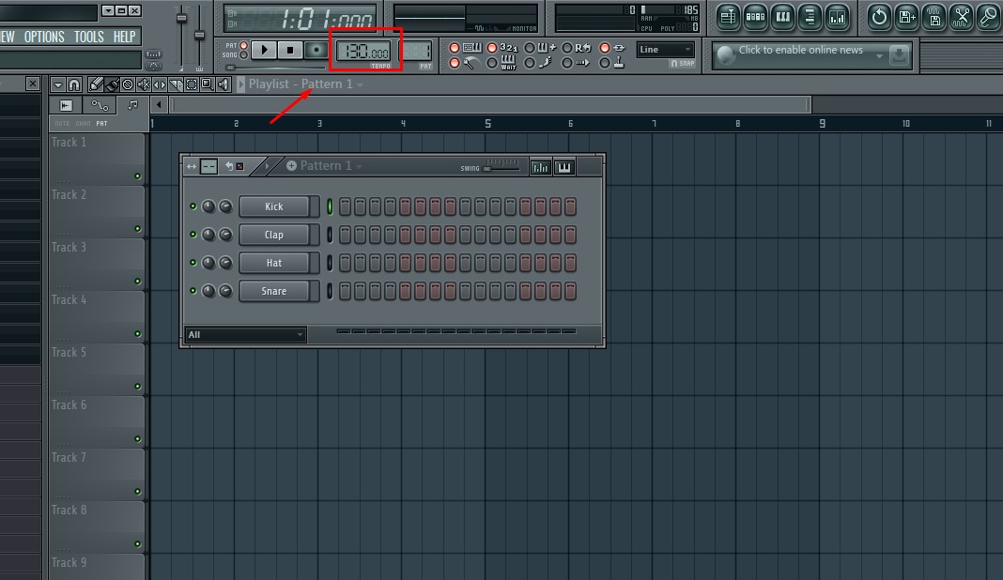Viewport: 1003px width, 580px height.
Task: Click the Undo icon
Action: (879, 17)
